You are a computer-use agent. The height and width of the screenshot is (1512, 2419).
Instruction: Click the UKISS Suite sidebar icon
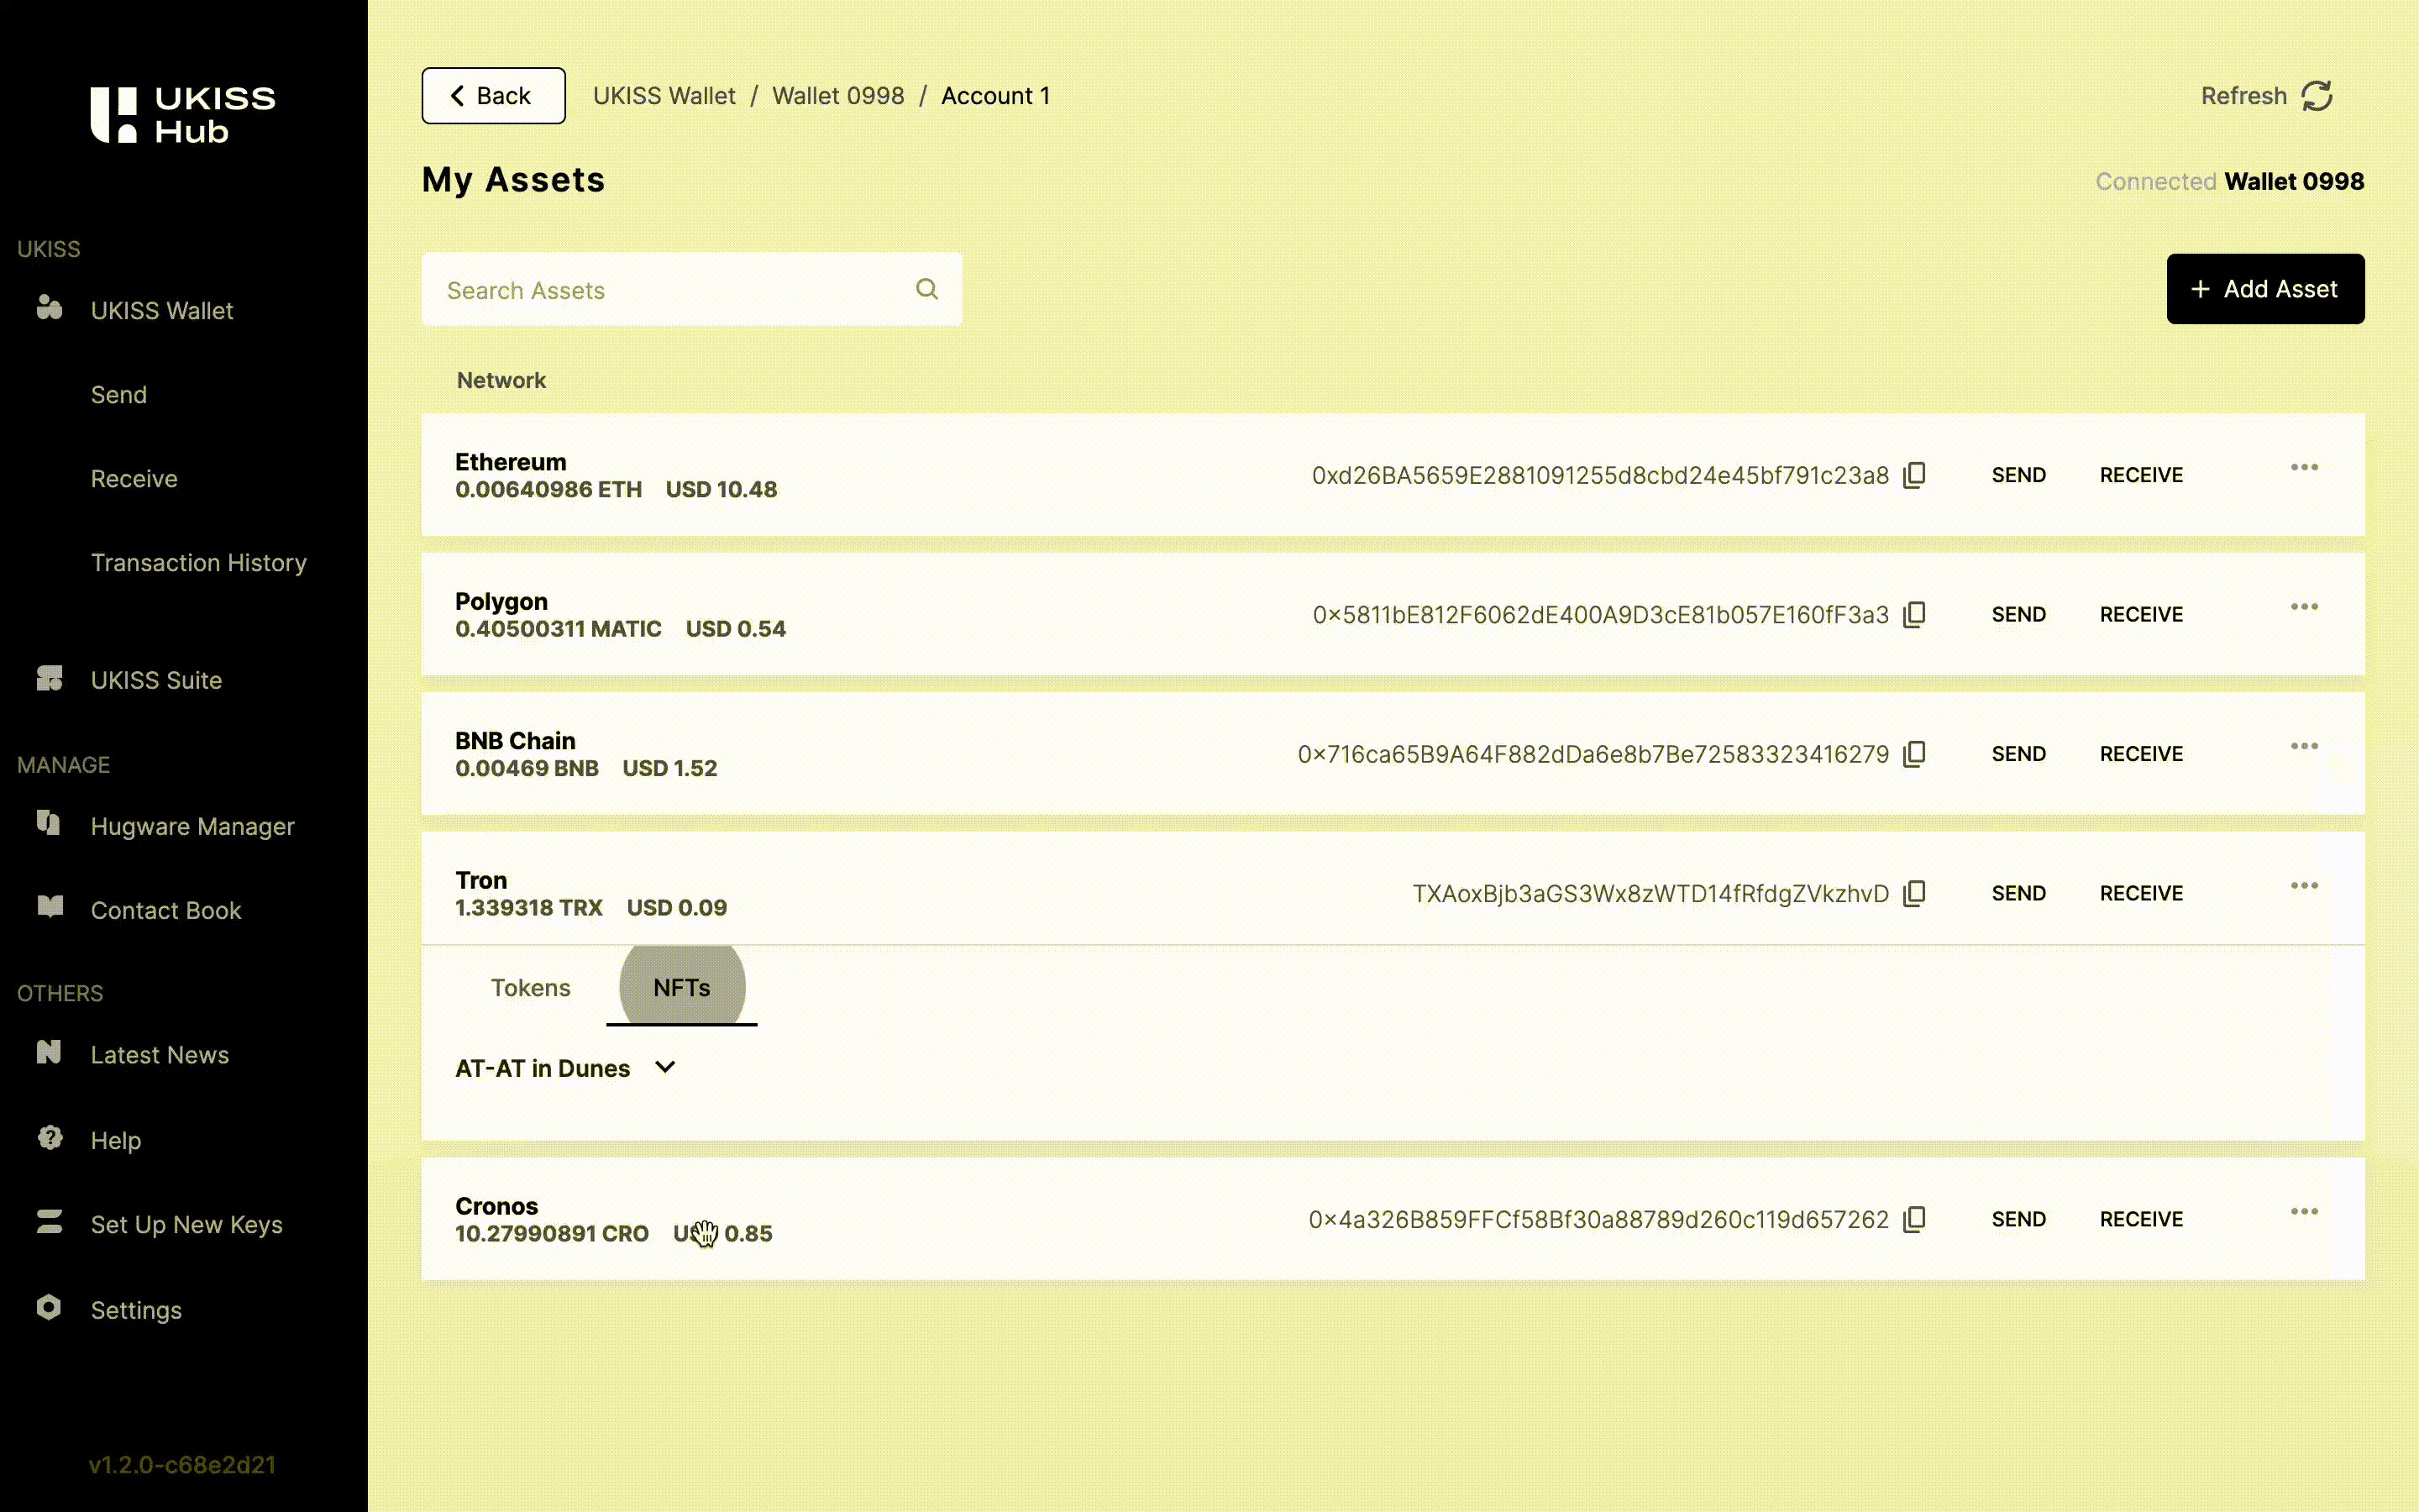[x=49, y=678]
